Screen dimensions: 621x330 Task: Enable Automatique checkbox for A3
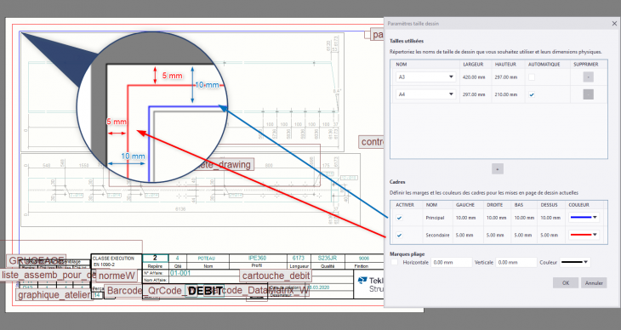[x=532, y=77]
